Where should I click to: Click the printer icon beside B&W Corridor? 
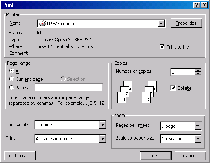point(43,23)
